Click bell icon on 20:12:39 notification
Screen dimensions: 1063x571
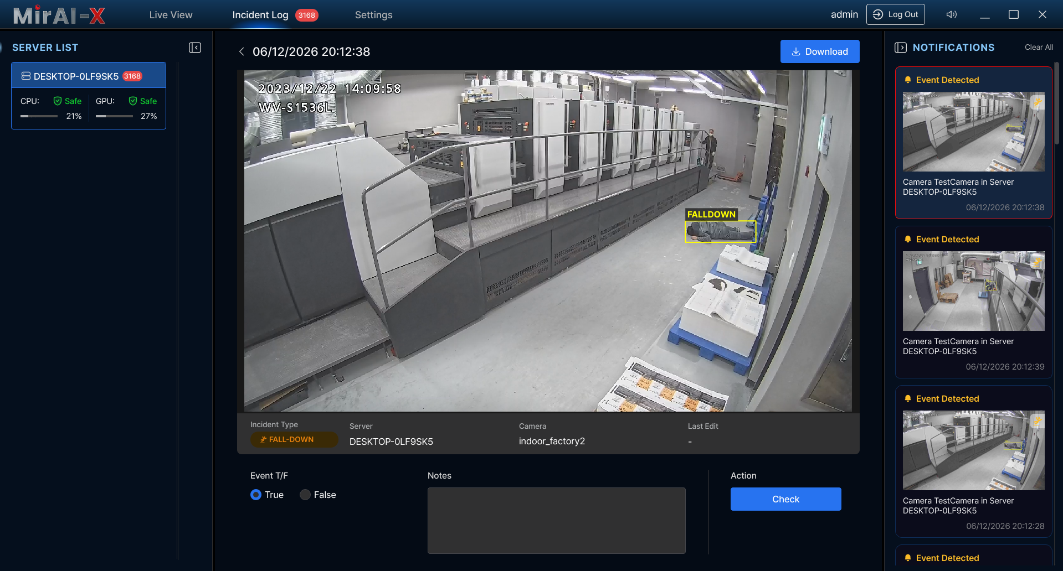(x=907, y=239)
